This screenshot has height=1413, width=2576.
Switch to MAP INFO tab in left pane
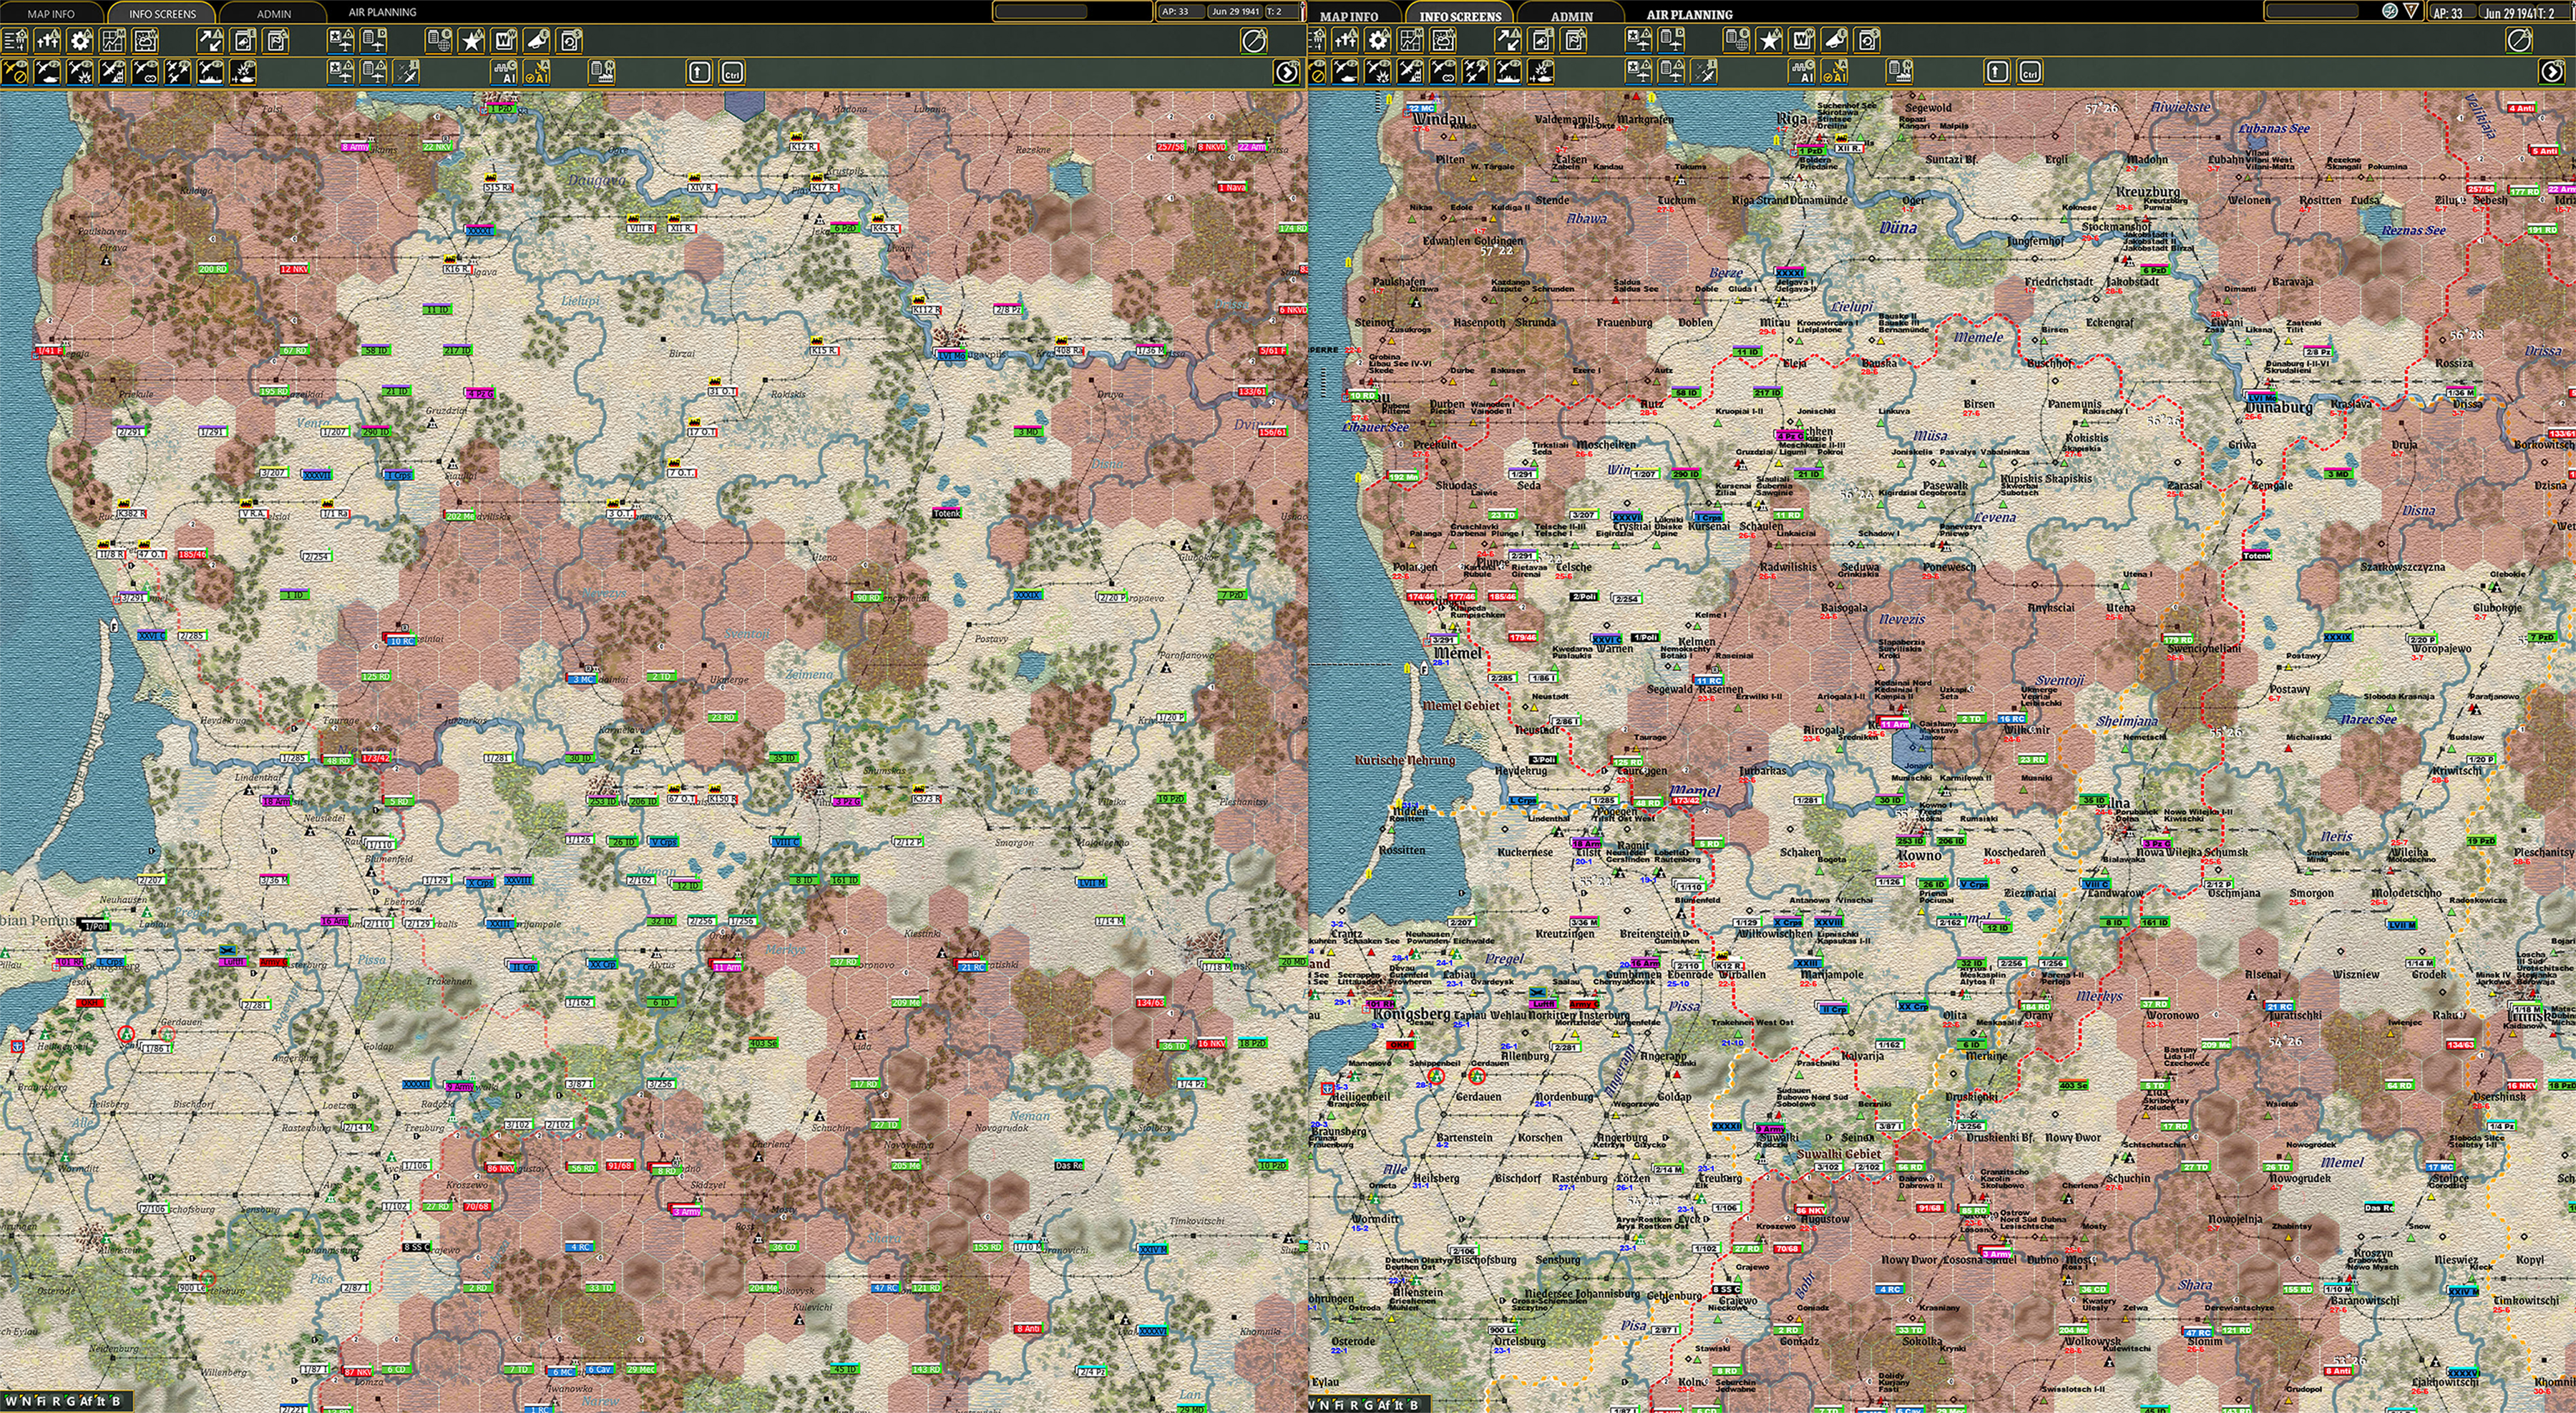(x=50, y=14)
